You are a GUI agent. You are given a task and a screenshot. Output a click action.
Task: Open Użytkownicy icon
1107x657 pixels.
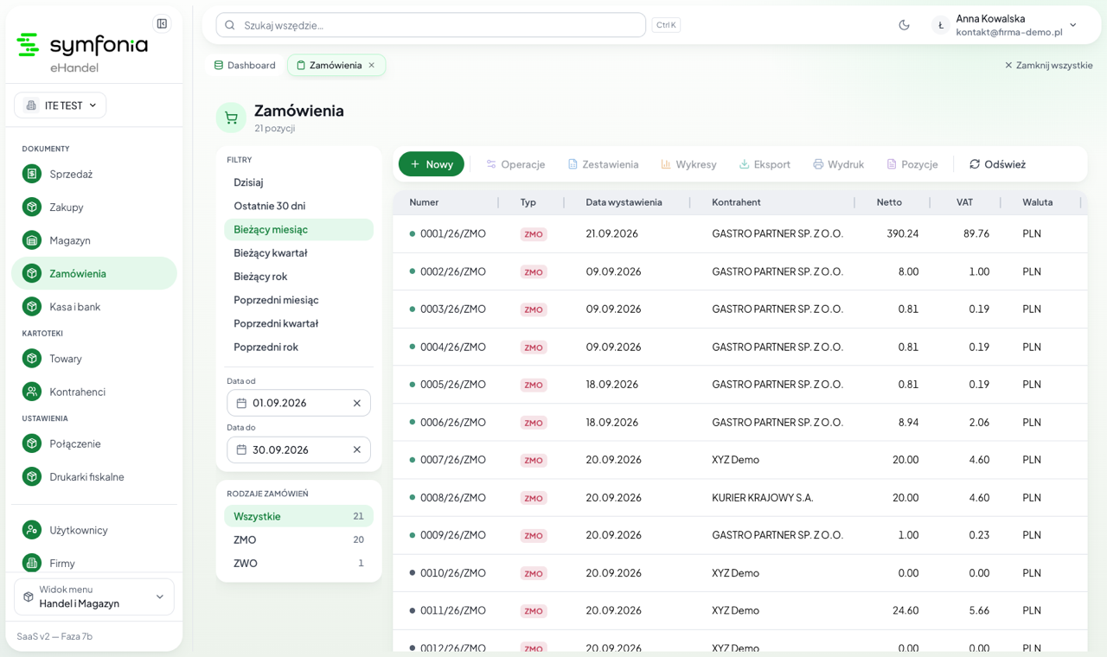(32, 530)
